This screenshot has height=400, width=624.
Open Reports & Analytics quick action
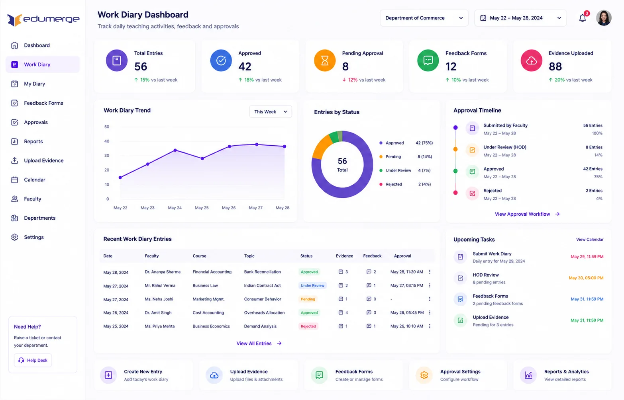563,375
